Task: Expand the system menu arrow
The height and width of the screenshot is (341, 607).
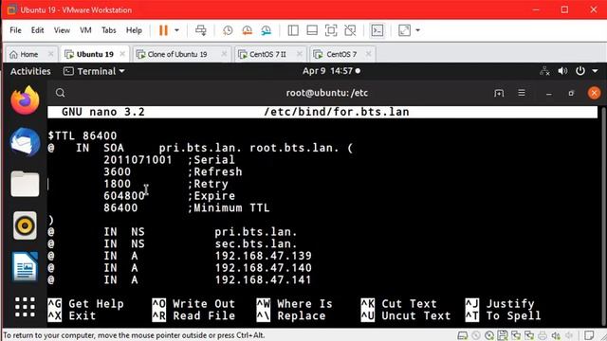Action: pos(595,71)
